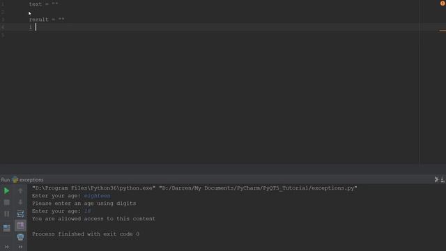This screenshot has width=446, height=251.
Task: Click the Restore layout icon
Action: [x=6, y=228]
